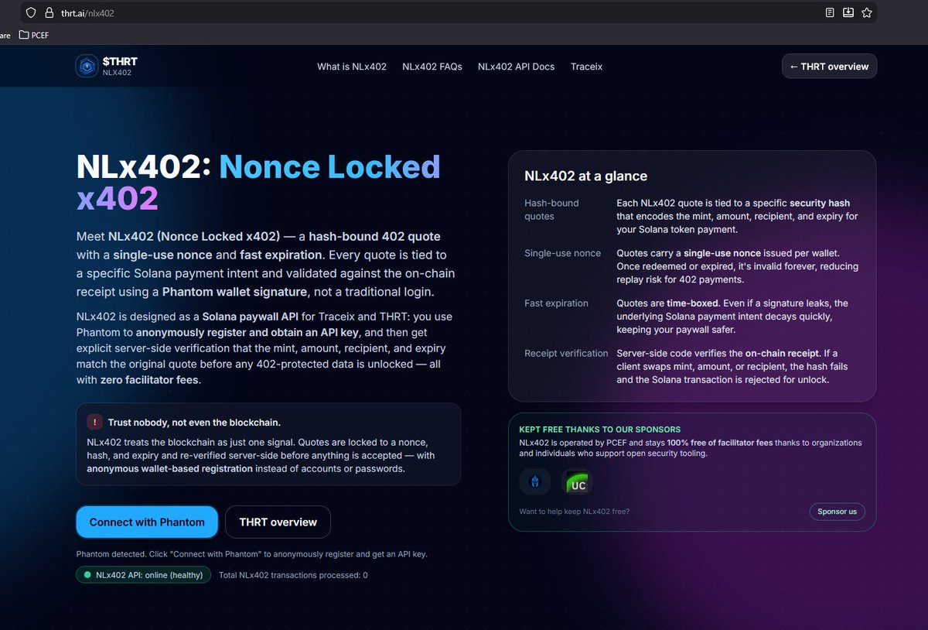Click the Fast expiration label
928x630 pixels.
(x=556, y=303)
